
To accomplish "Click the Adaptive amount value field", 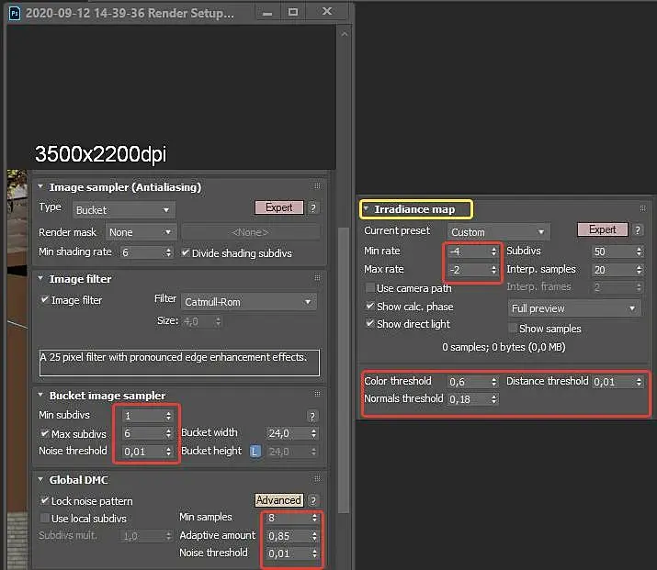I will coord(288,536).
